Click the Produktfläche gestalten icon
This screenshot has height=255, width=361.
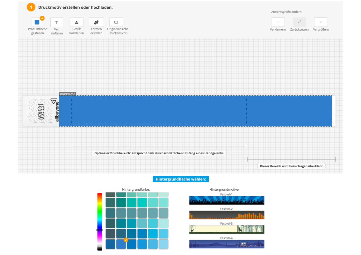37,22
